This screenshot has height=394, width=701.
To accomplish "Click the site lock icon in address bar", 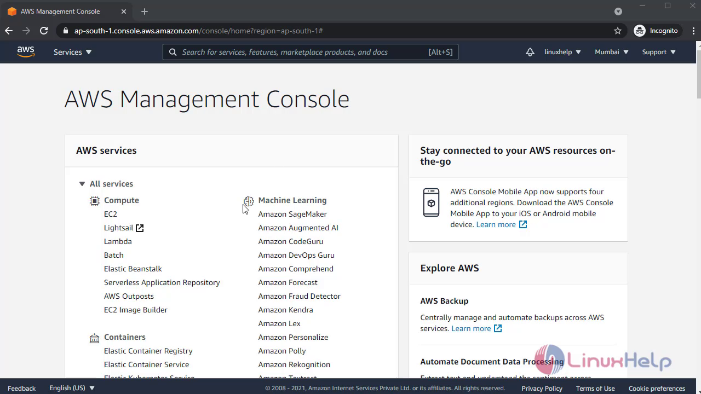I will pos(66,31).
